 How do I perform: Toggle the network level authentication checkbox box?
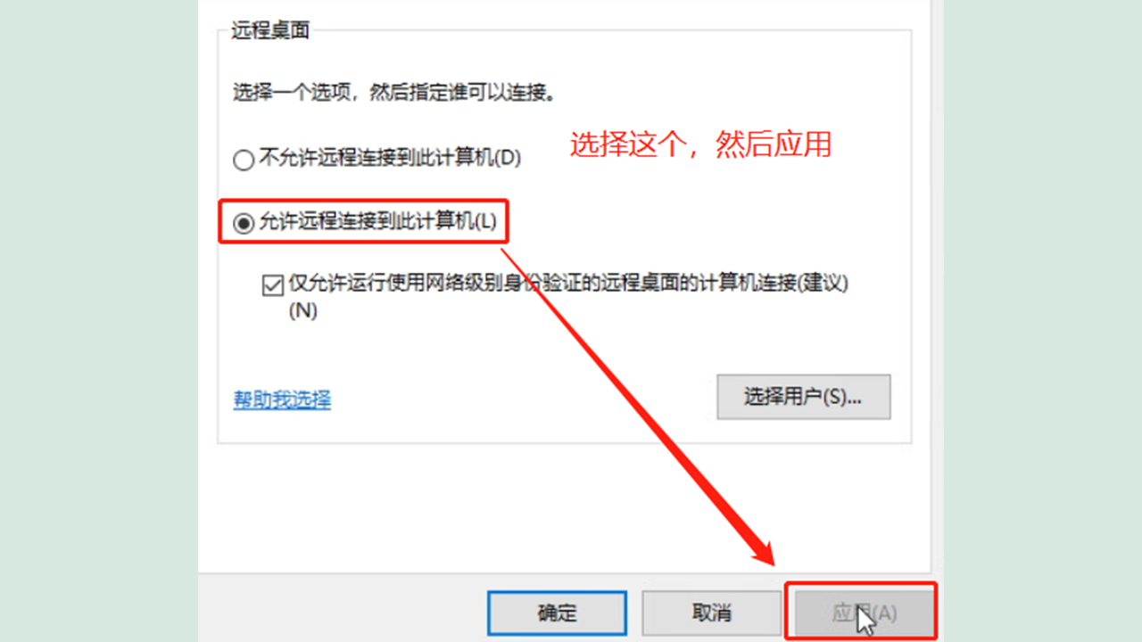(x=272, y=285)
